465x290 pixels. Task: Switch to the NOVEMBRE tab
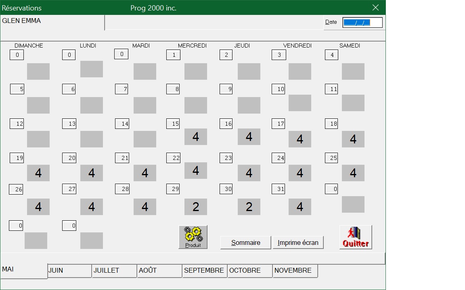tap(295, 271)
